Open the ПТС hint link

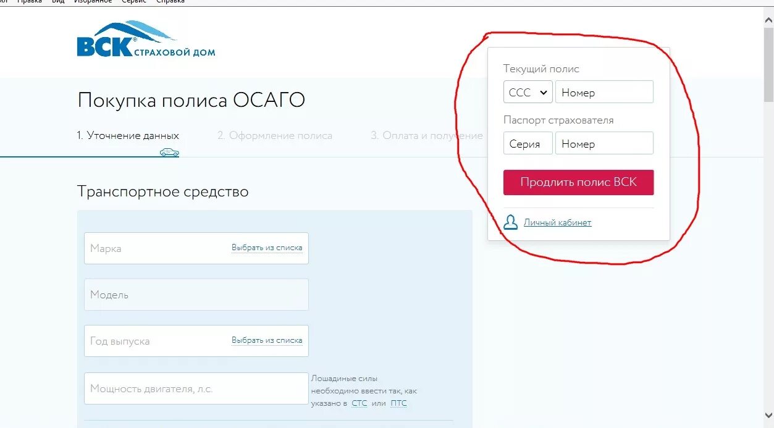[x=399, y=403]
